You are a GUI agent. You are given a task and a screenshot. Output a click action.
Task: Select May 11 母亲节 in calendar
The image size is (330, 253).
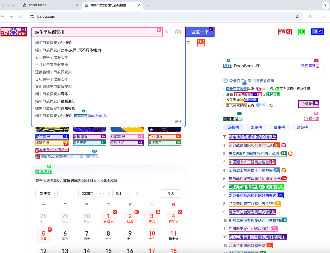coord(173,236)
